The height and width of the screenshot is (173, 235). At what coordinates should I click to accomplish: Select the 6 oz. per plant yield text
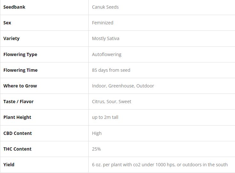point(159,165)
